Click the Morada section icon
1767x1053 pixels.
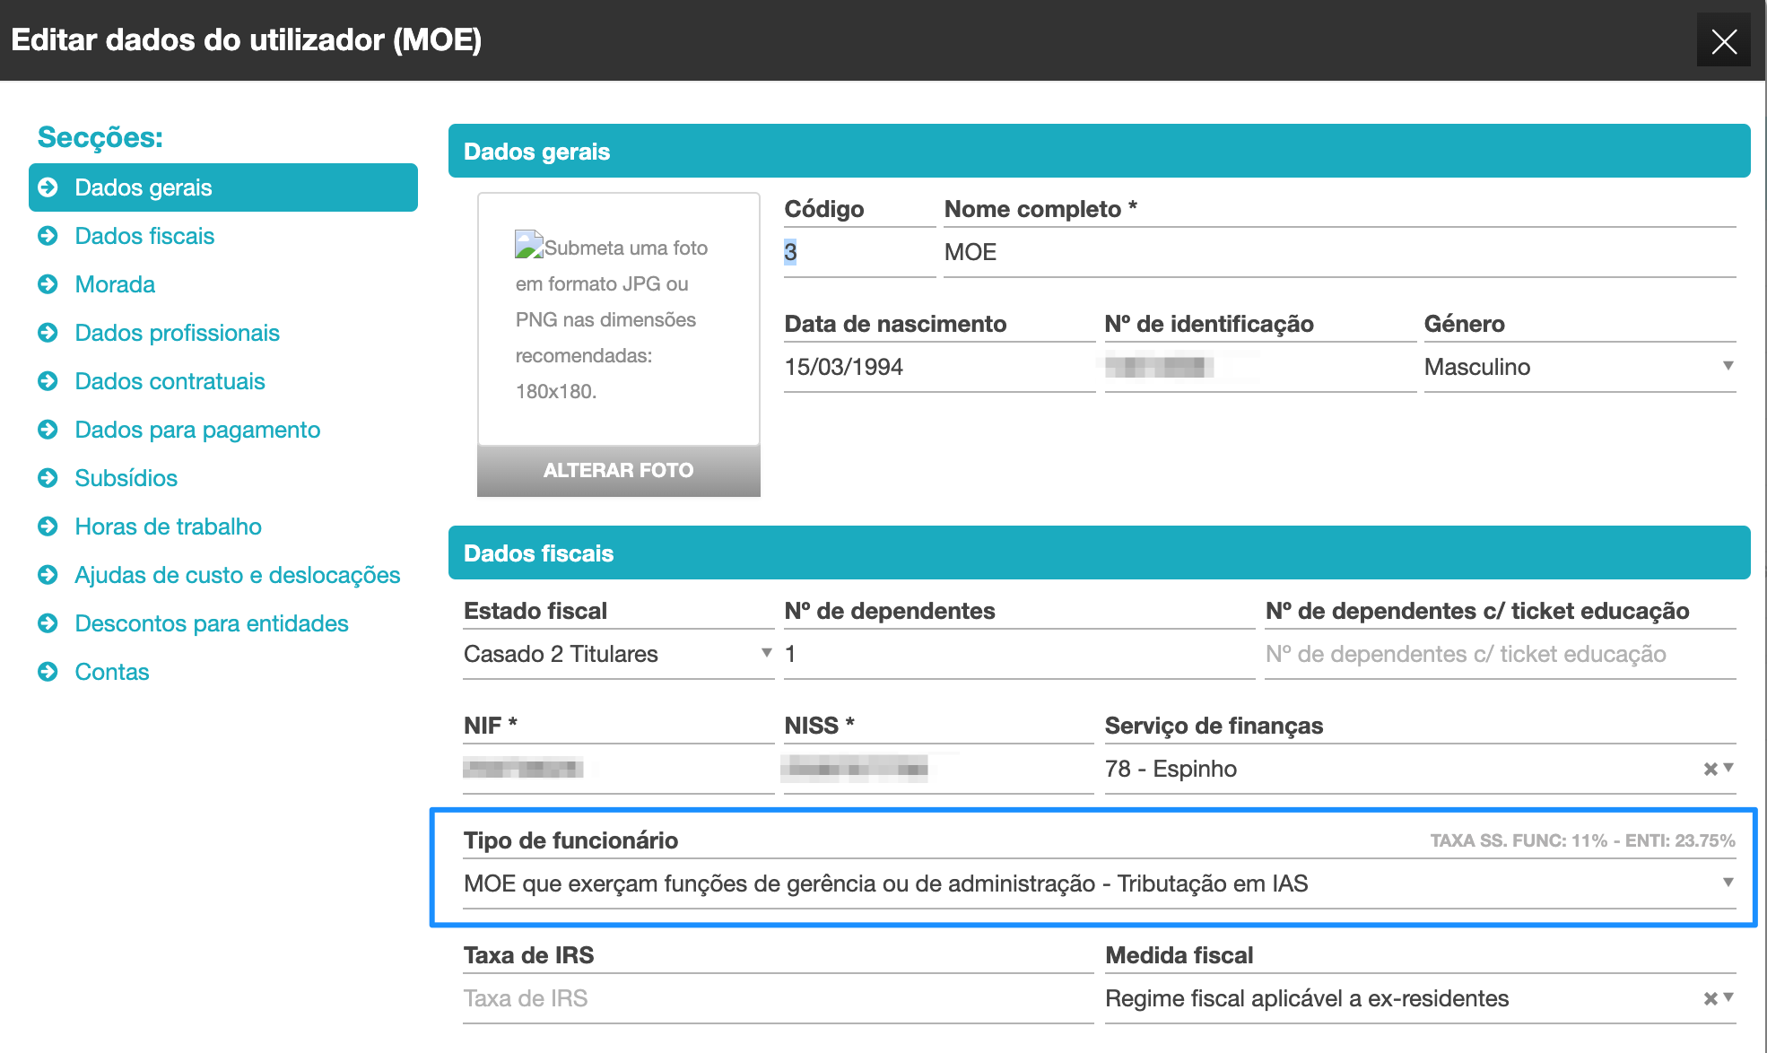49,284
